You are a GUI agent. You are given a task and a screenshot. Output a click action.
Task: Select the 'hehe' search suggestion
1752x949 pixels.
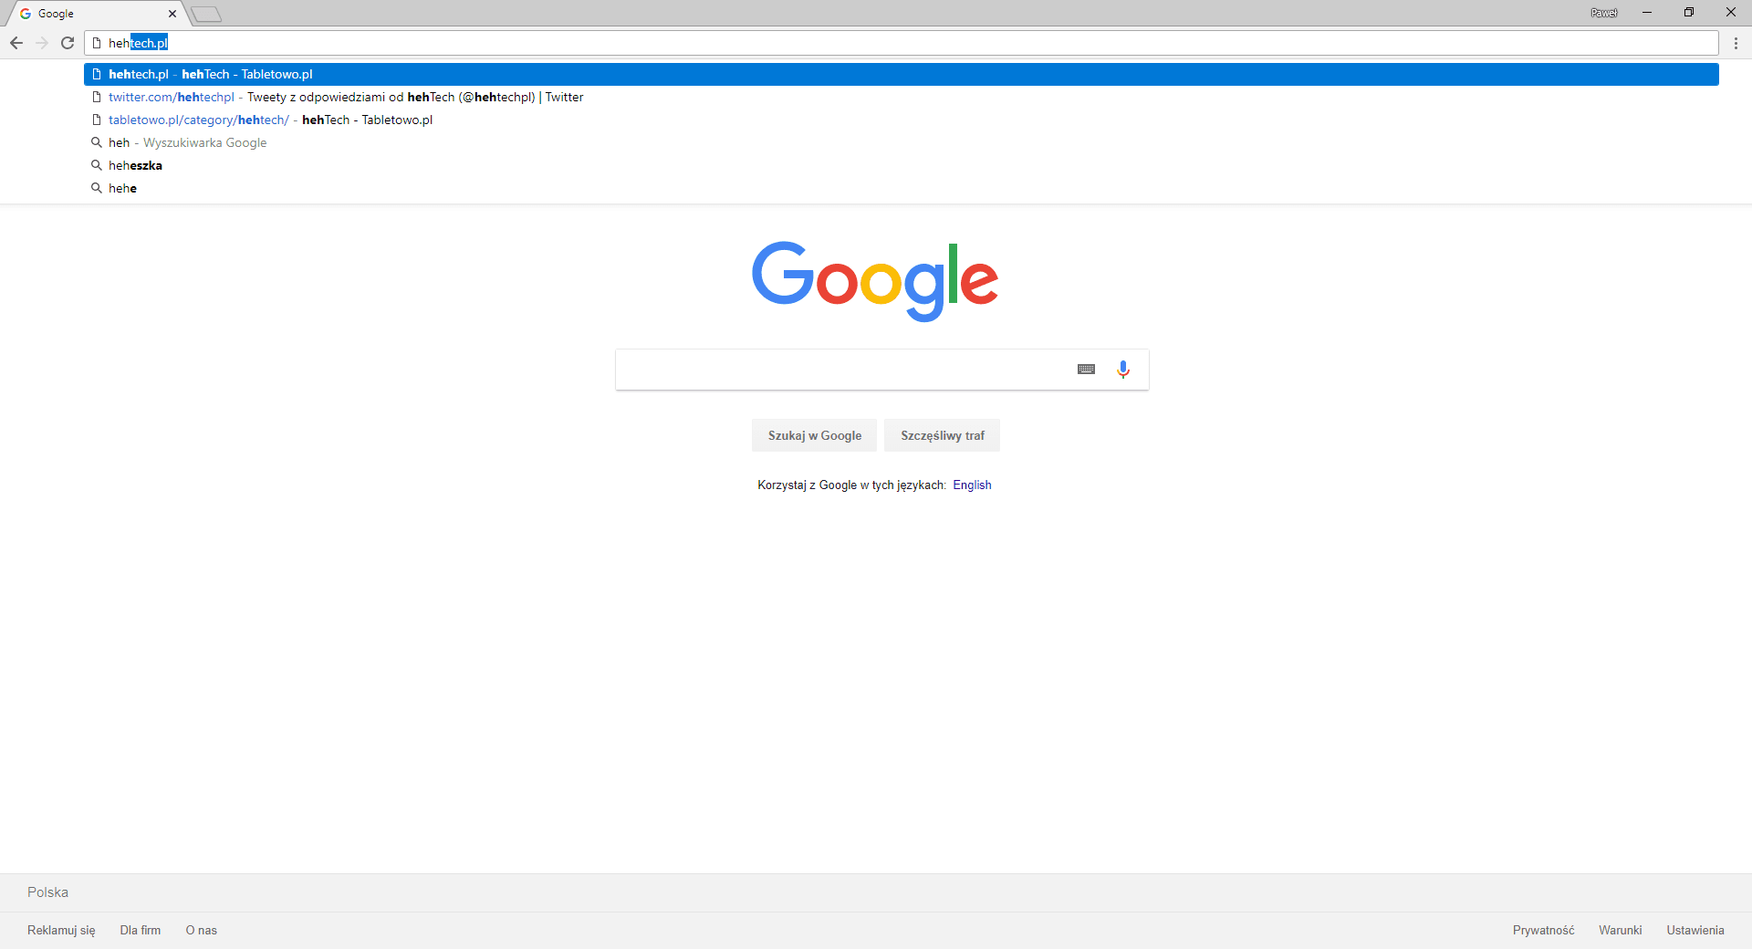(902, 188)
